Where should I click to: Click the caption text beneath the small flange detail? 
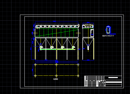[108, 36]
